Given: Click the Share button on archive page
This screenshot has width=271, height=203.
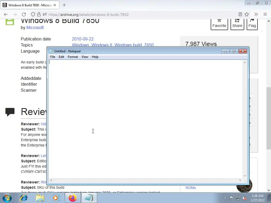Looking at the screenshot, I should pos(237,24).
